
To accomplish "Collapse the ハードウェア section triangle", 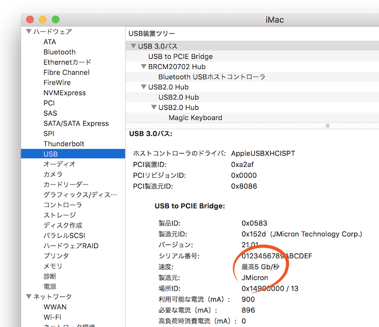I will point(29,32).
